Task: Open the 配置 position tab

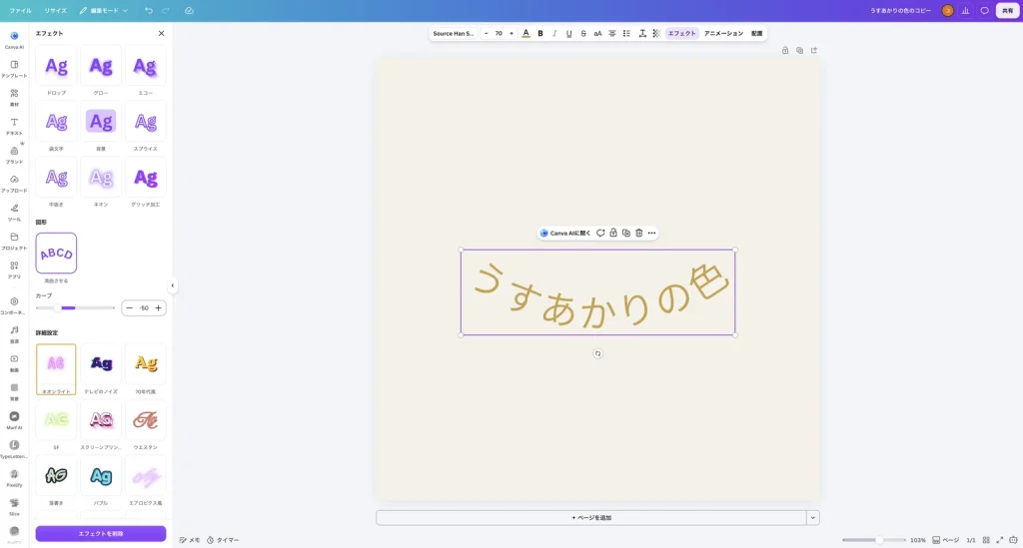Action: click(757, 33)
